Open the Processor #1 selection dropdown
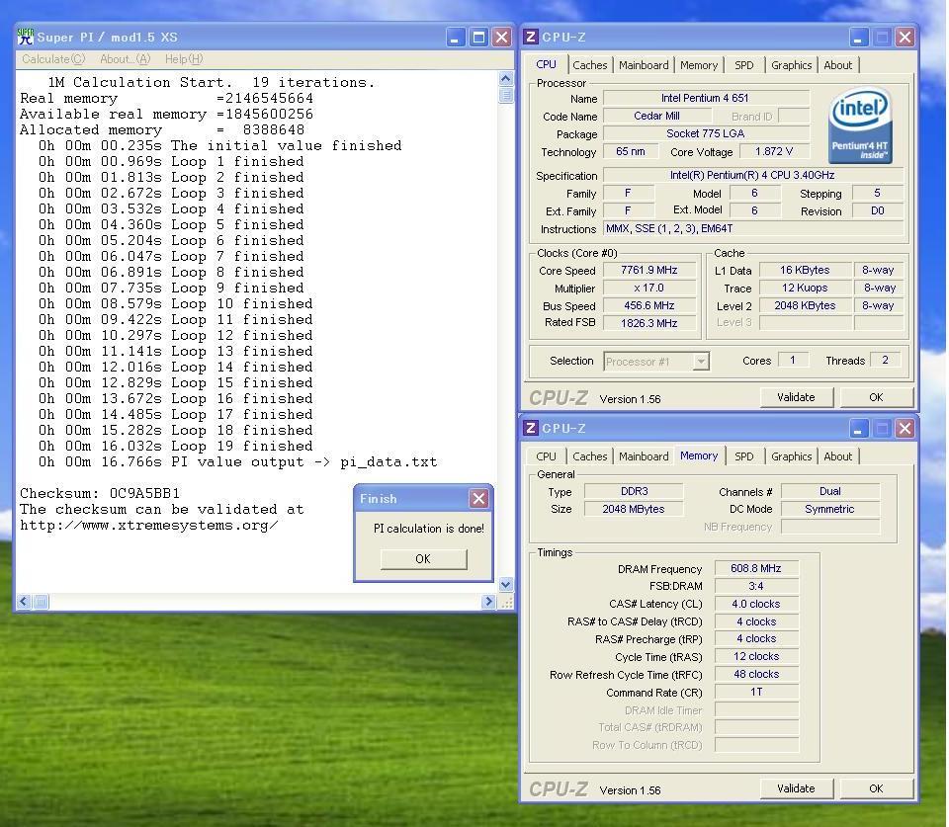 [700, 362]
